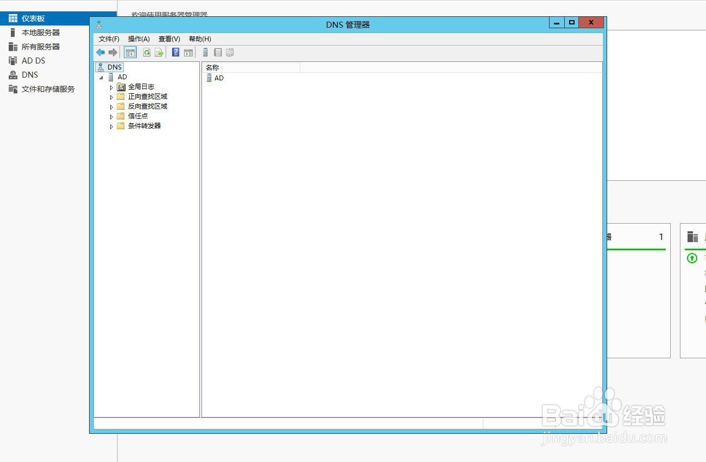Minimize the DNS 管理器 window
The height and width of the screenshot is (462, 706).
coord(557,23)
